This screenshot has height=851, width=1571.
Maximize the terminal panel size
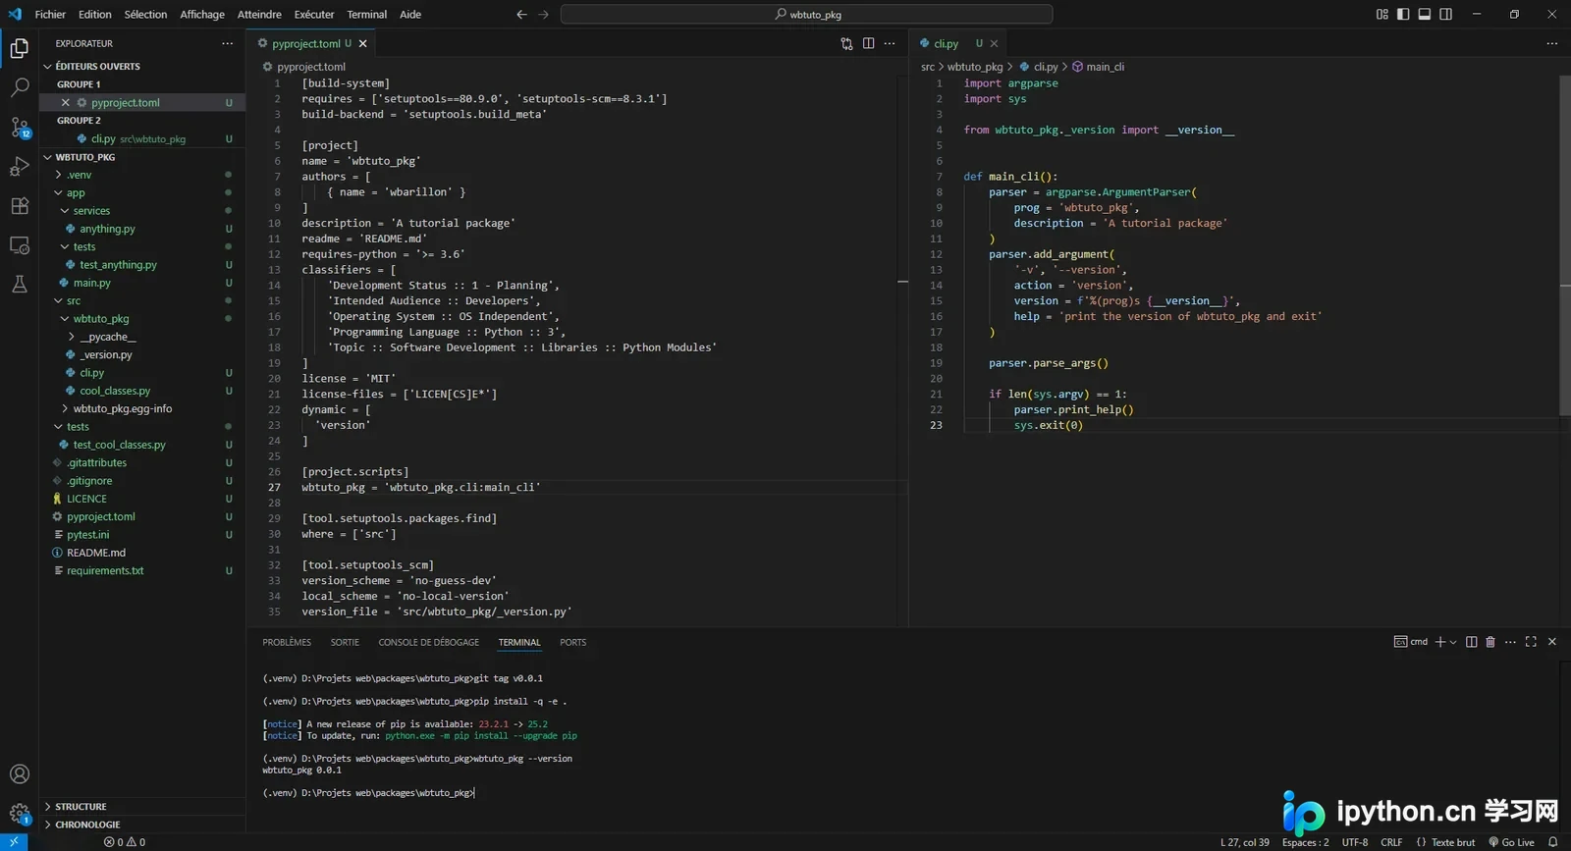[1531, 642]
